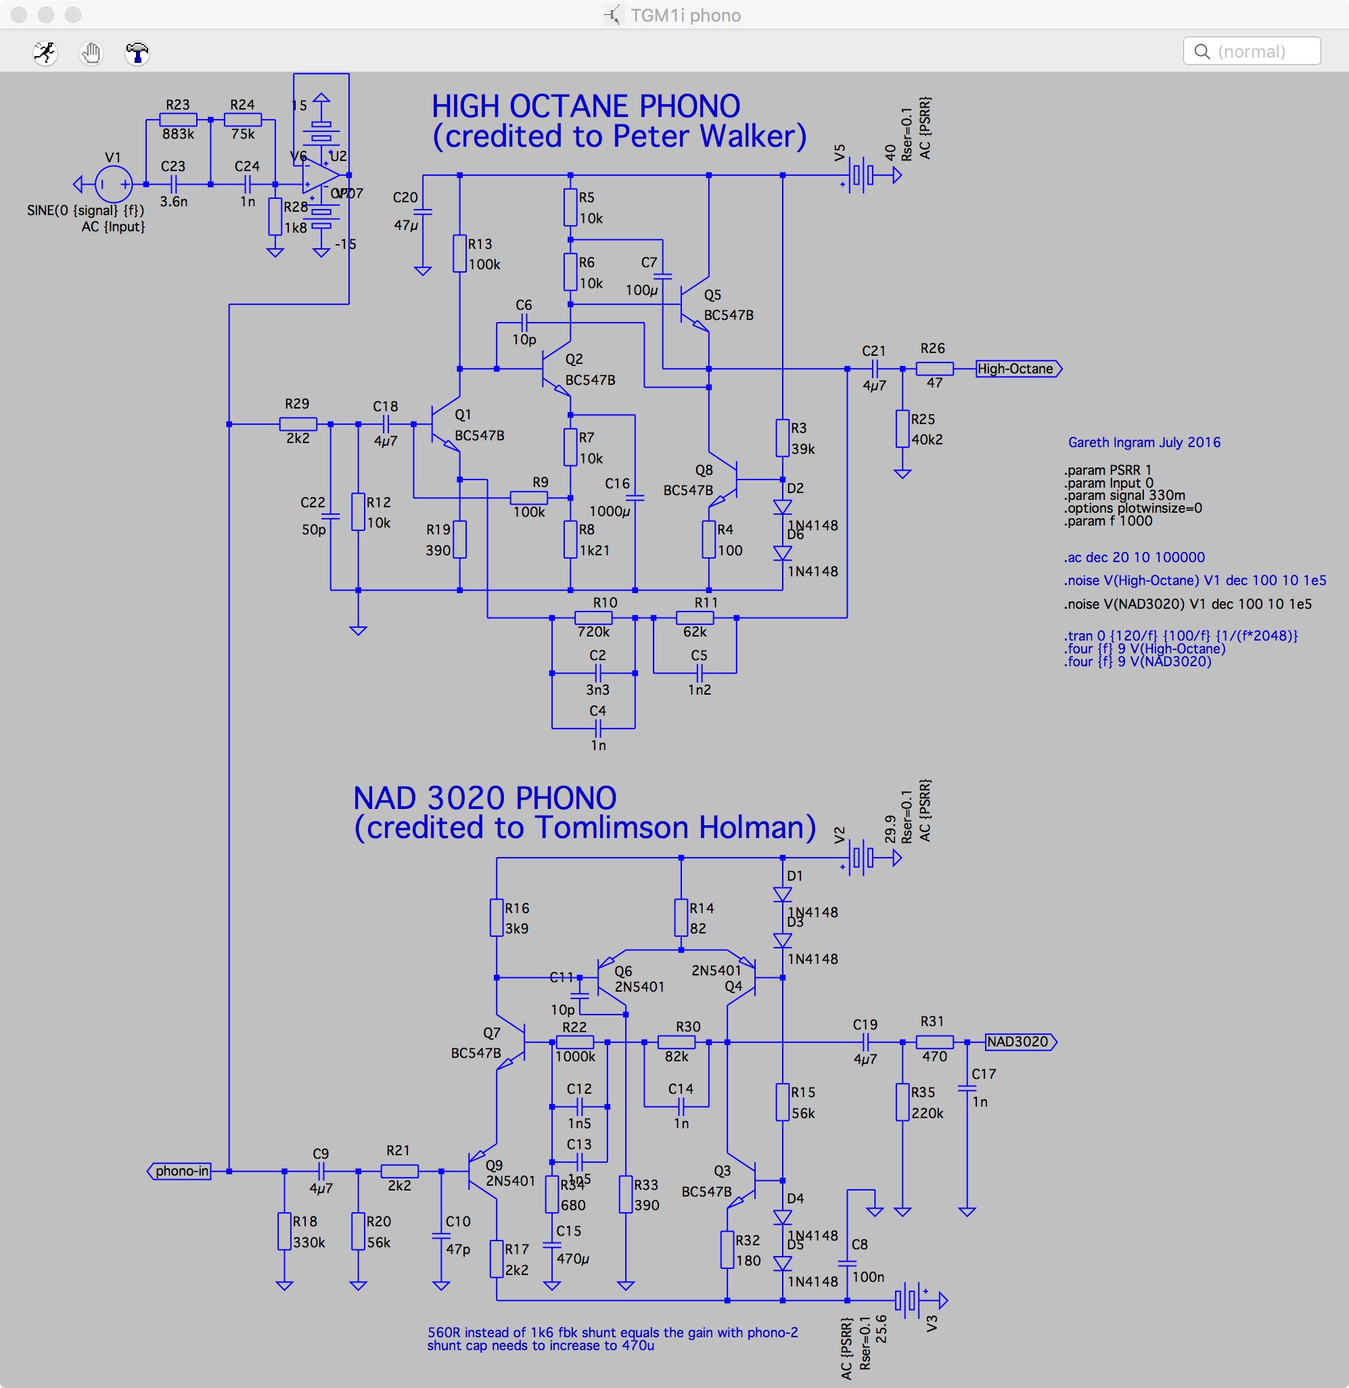
Task: Select the V2 battery source symbol
Action: pos(861,858)
